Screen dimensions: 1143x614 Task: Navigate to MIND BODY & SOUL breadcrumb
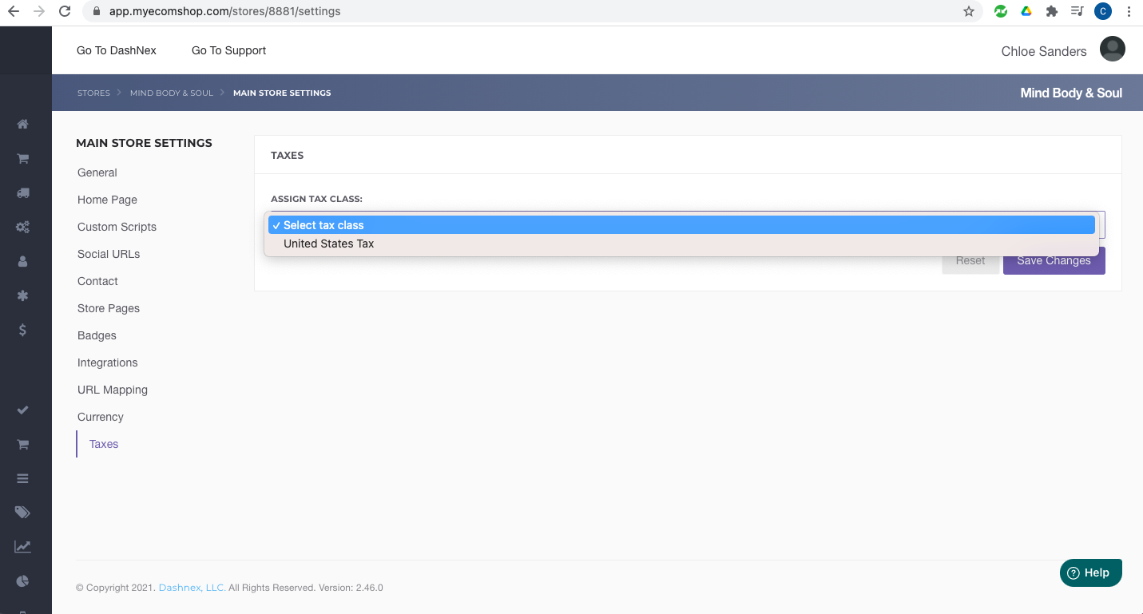point(172,93)
